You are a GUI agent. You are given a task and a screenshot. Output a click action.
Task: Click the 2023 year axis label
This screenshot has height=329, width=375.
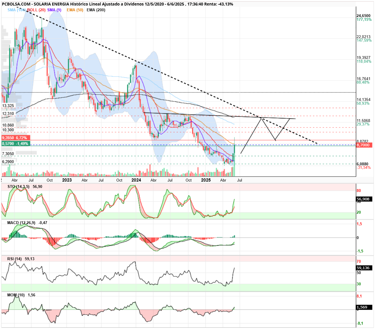coord(67,180)
